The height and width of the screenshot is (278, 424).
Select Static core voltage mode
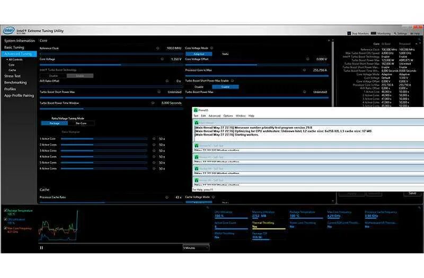coord(225,54)
